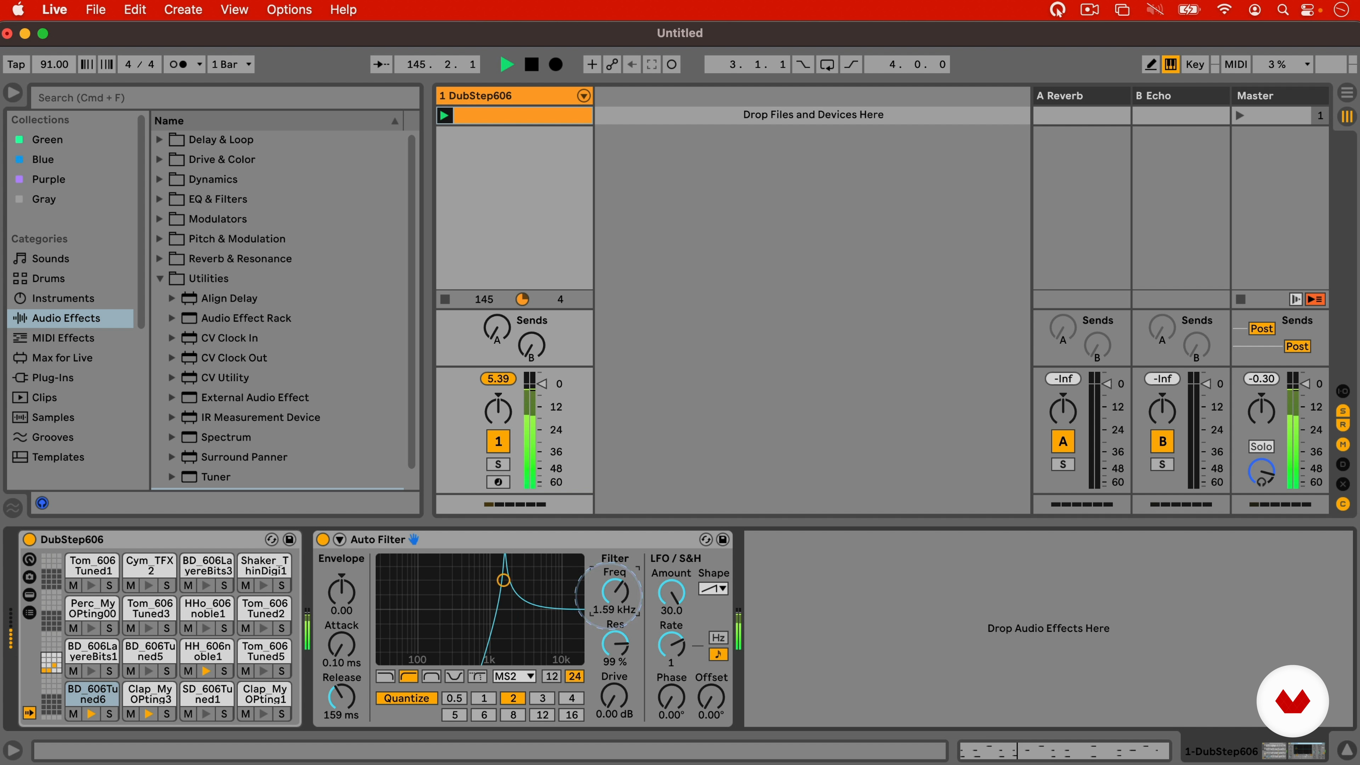Select the Samples category

point(53,417)
